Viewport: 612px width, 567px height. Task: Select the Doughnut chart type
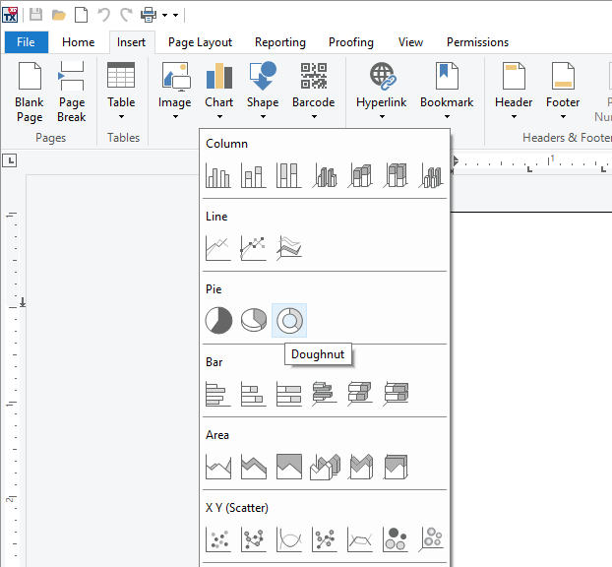click(x=289, y=320)
